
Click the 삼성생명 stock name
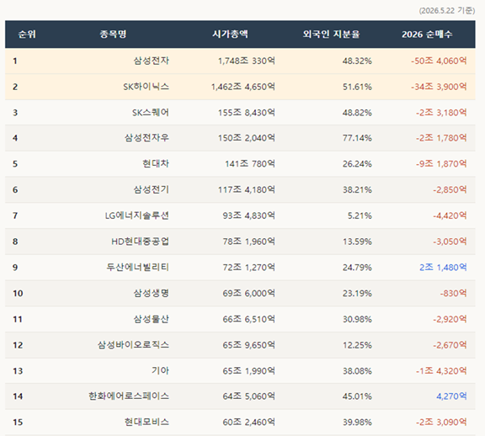152,293
